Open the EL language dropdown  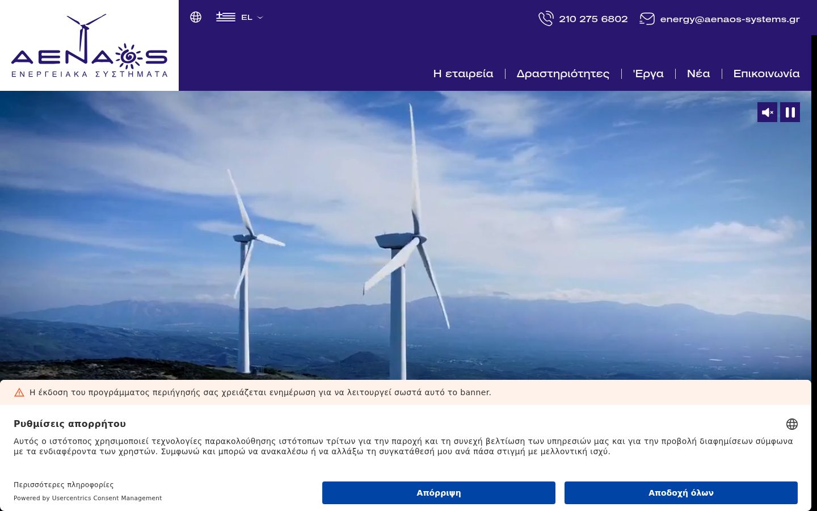click(251, 18)
